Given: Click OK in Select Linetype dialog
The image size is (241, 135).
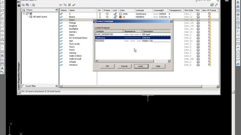Looking at the screenshot, I should point(107,66).
